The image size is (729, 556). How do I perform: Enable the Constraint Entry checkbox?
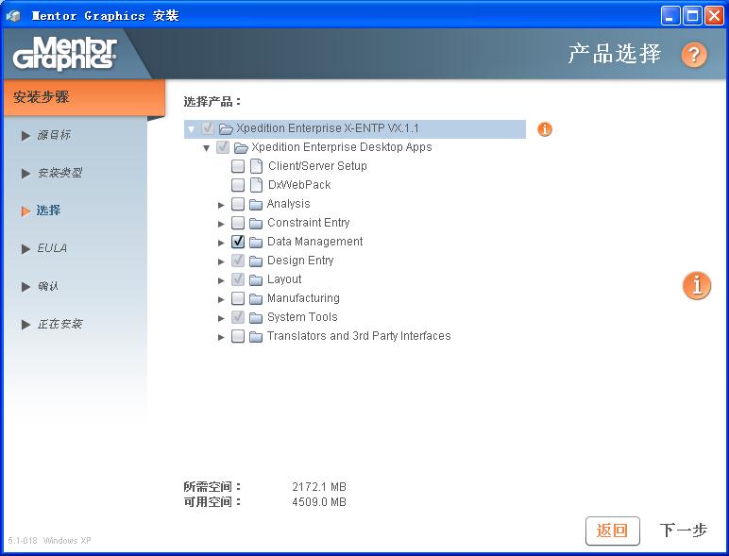tap(238, 223)
